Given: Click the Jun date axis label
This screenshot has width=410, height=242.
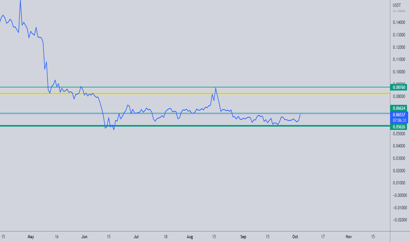Looking at the screenshot, I should [84, 237].
